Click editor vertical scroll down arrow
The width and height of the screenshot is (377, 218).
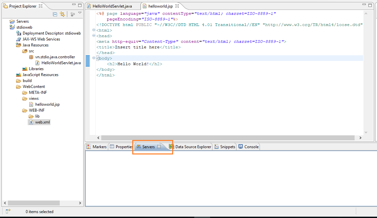(366, 132)
